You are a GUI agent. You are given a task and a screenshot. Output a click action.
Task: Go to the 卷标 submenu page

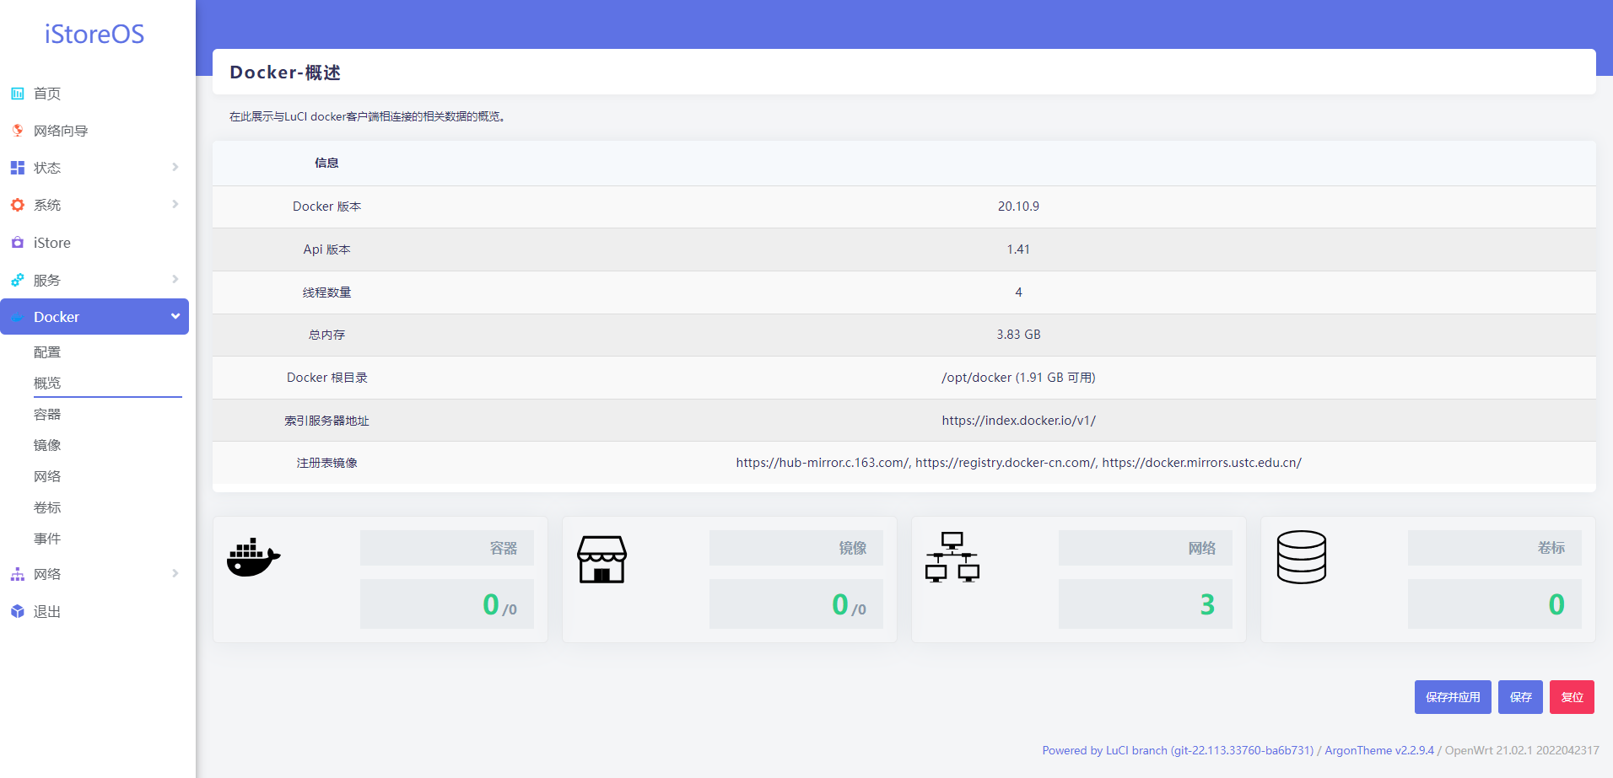47,507
